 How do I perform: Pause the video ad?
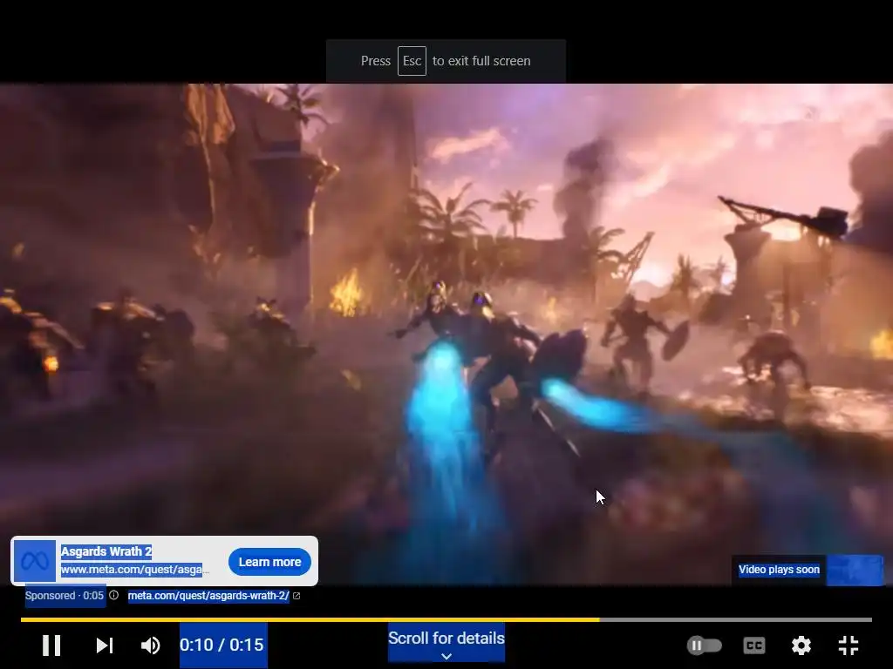point(51,645)
